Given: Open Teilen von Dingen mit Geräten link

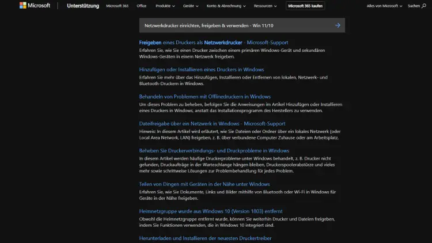Looking at the screenshot, I should coord(204,184).
